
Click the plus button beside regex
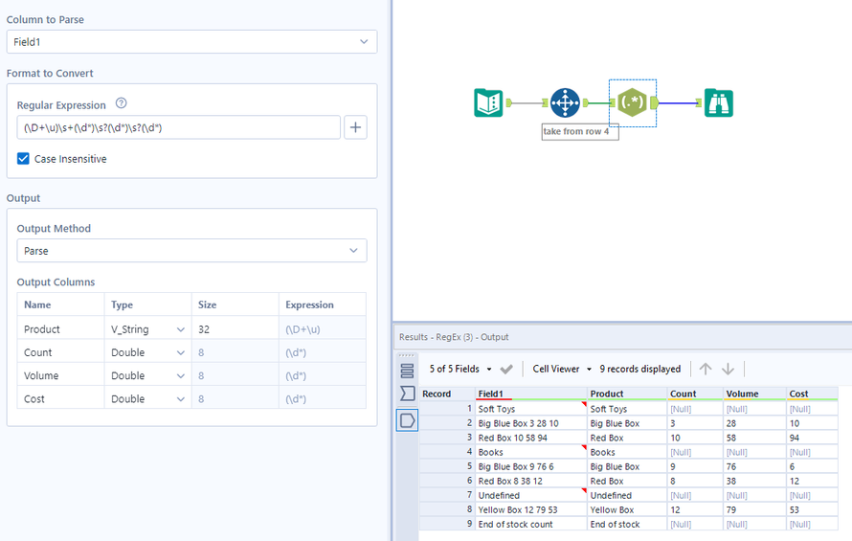pyautogui.click(x=355, y=127)
